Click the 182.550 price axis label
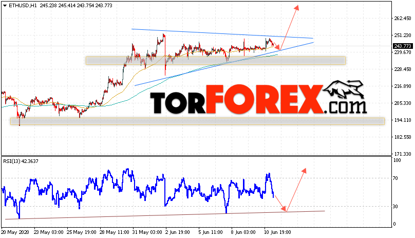 403,137
